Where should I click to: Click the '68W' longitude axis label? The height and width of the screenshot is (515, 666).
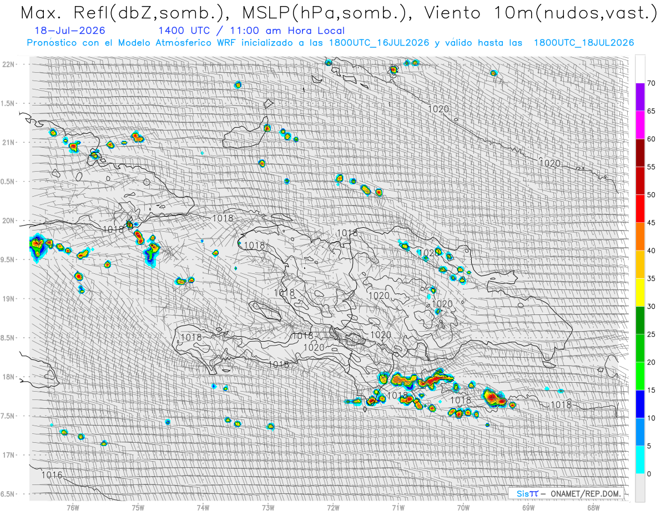593,508
